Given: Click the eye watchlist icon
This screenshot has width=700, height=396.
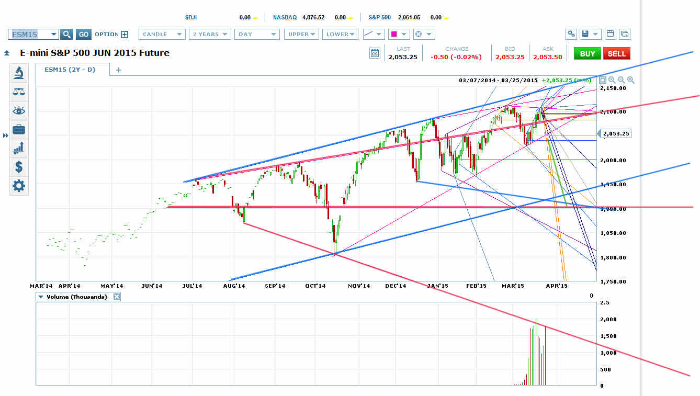Looking at the screenshot, I should 19,110.
